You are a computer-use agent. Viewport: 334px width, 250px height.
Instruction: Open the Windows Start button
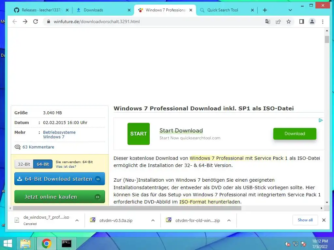pyautogui.click(x=8, y=243)
